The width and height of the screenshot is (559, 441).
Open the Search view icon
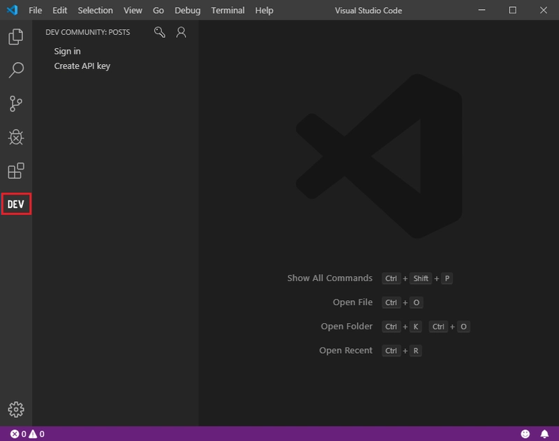click(x=15, y=70)
